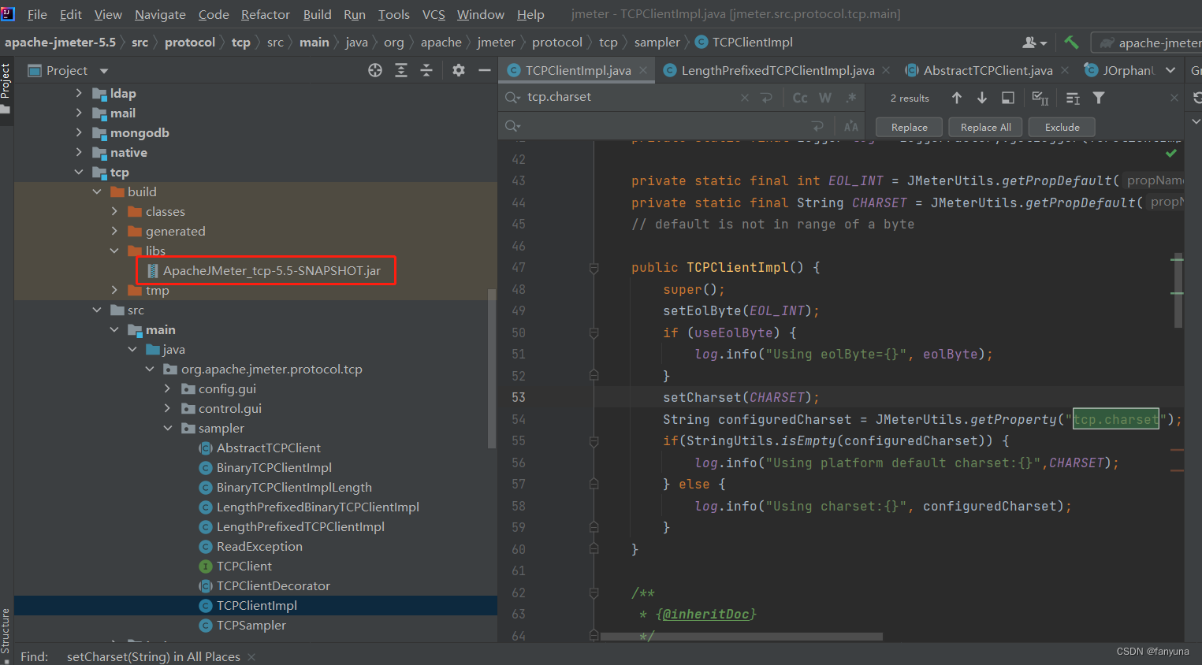Click the Exclude button

[1062, 127]
